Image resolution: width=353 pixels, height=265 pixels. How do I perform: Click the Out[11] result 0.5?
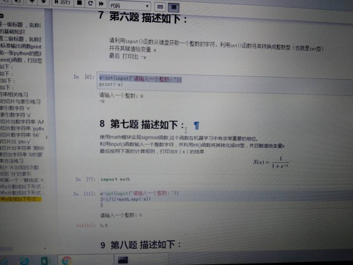point(104,225)
